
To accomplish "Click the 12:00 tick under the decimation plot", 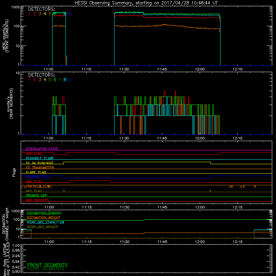I will (x=200, y=242).
